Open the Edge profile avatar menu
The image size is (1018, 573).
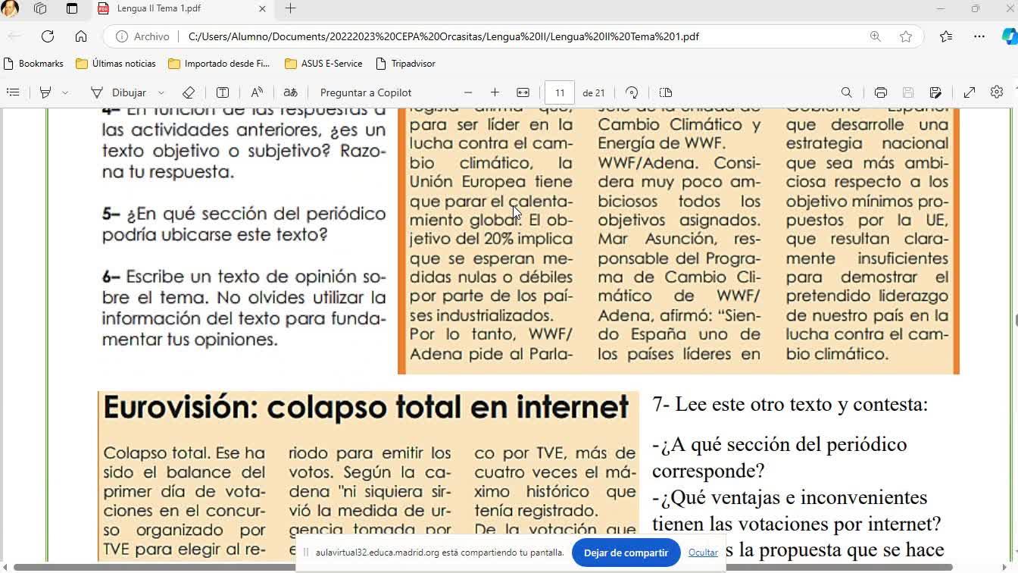tap(10, 8)
